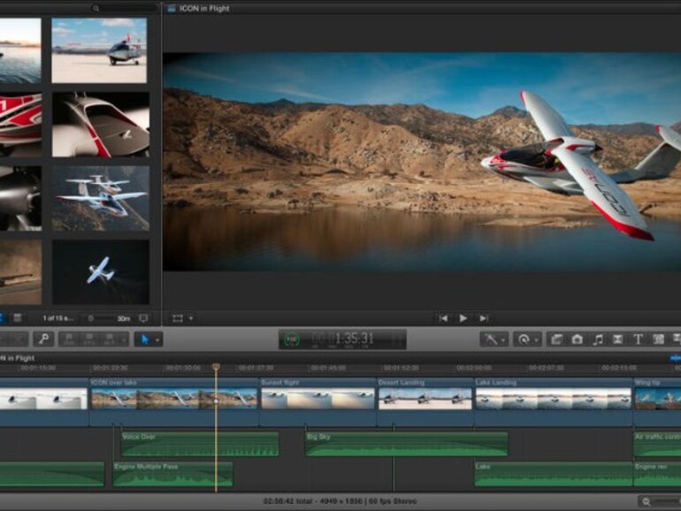The image size is (681, 511).
Task: Click the ICON in Flight viewer title
Action: point(204,8)
